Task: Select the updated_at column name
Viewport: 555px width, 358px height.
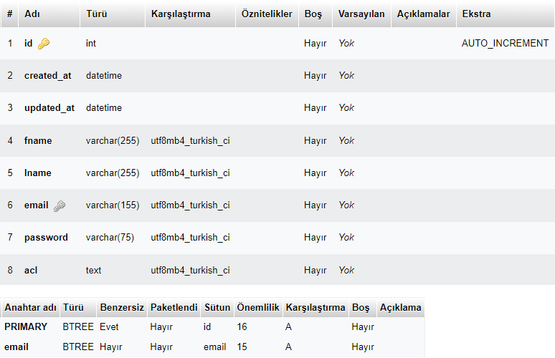Action: pos(49,108)
